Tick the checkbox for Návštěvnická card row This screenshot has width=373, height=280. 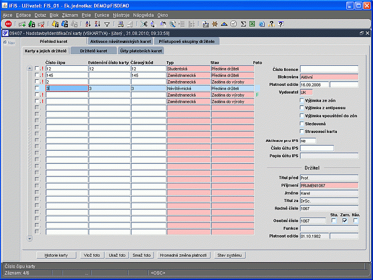[x=37, y=88]
